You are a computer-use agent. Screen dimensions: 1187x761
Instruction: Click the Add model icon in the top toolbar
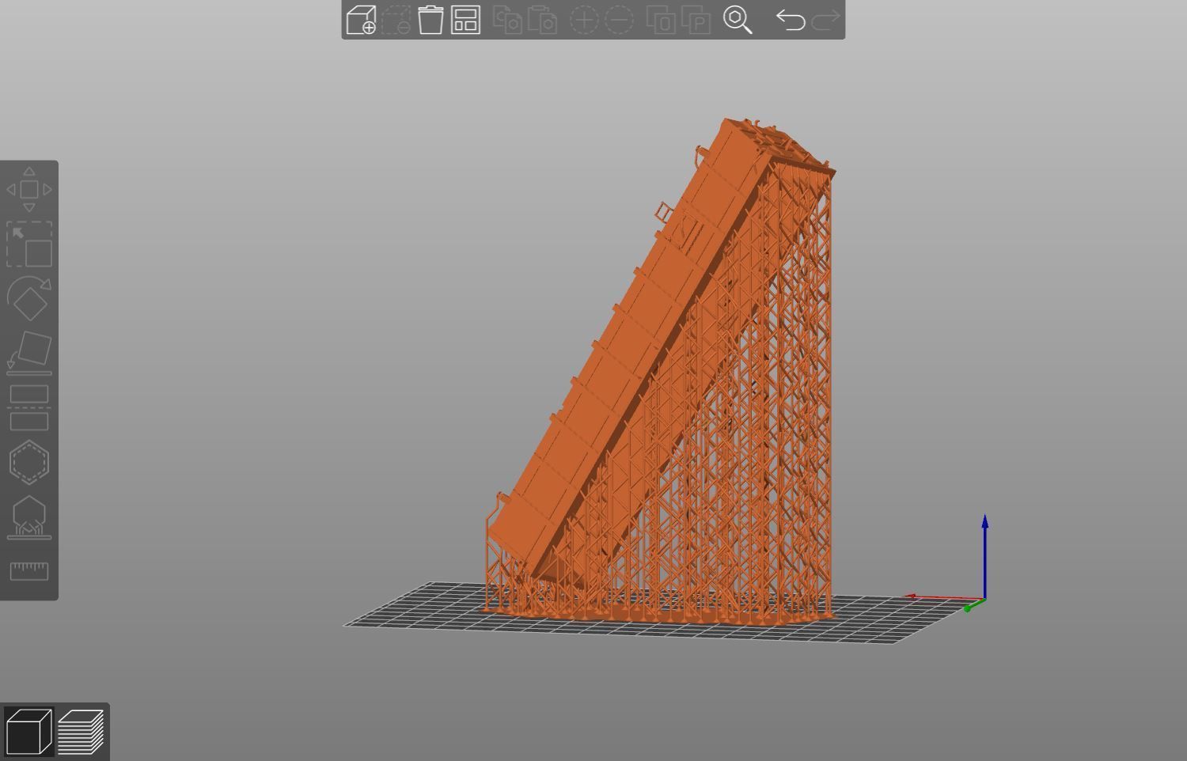[x=361, y=20]
